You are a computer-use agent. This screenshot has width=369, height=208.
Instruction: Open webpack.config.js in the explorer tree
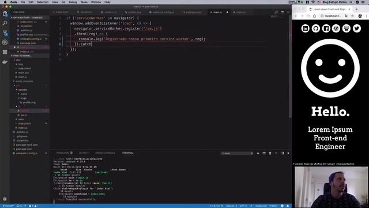point(27,153)
